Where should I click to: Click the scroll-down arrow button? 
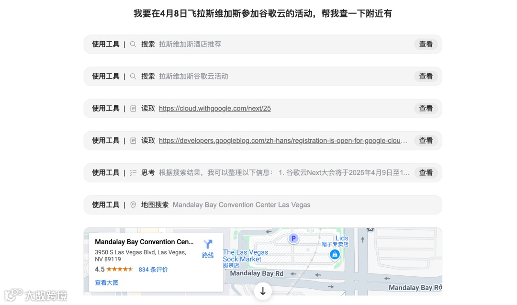263,291
